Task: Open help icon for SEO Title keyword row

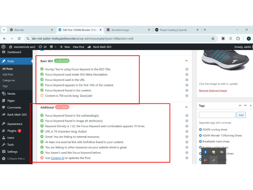Action: point(187,69)
